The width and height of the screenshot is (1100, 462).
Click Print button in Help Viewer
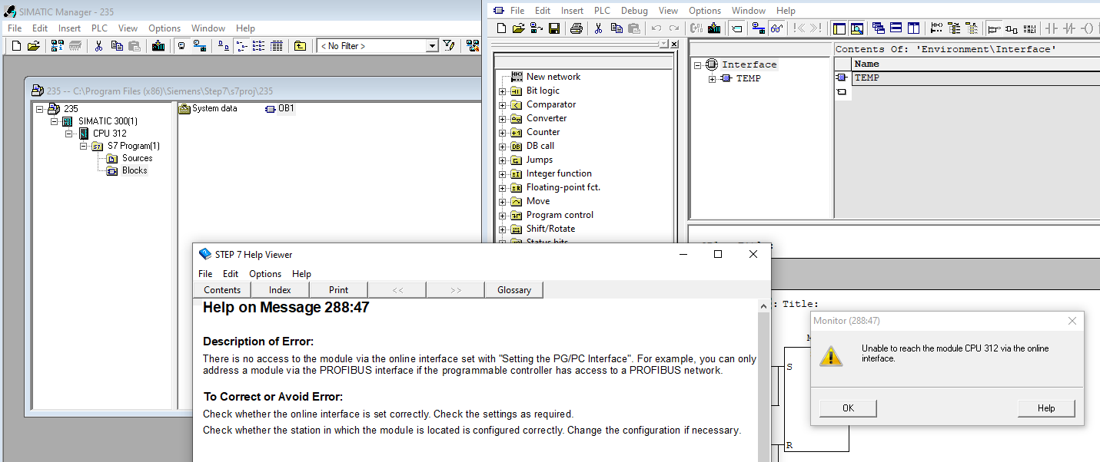pos(338,290)
